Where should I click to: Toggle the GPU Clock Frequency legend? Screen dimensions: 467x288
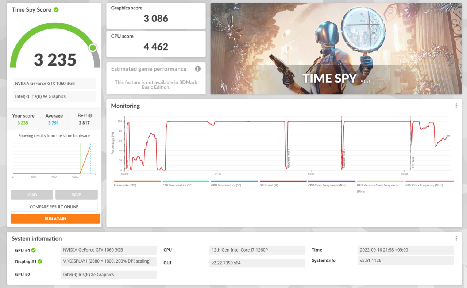pyautogui.click(x=429, y=184)
